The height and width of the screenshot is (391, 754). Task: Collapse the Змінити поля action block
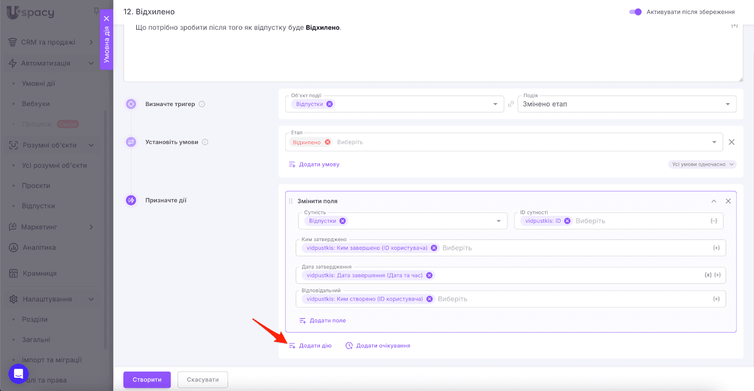click(714, 201)
